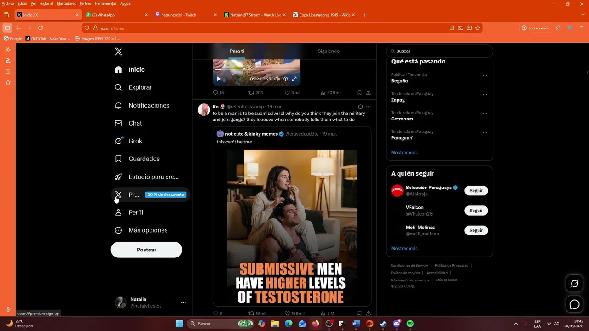Click Mostrar más under trends
The width and height of the screenshot is (589, 331).
click(x=404, y=152)
